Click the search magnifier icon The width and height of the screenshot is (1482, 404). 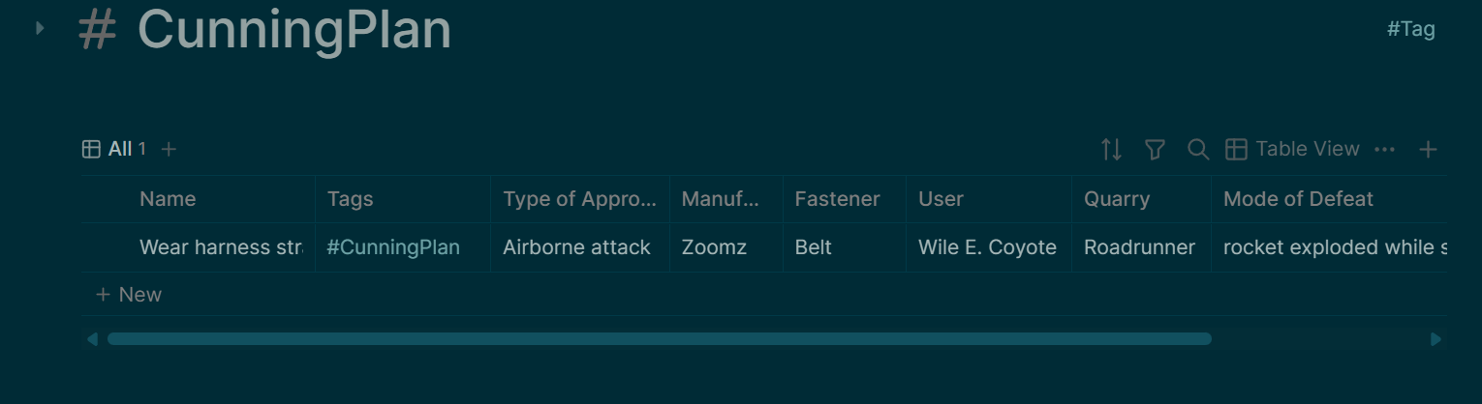1198,149
